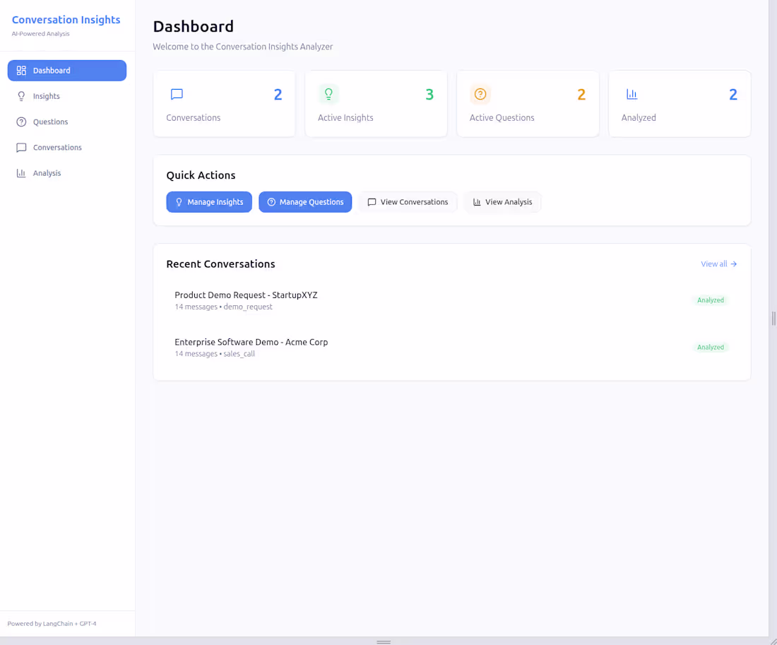Click the View all link
Screen dimensions: 777x645
coord(718,264)
